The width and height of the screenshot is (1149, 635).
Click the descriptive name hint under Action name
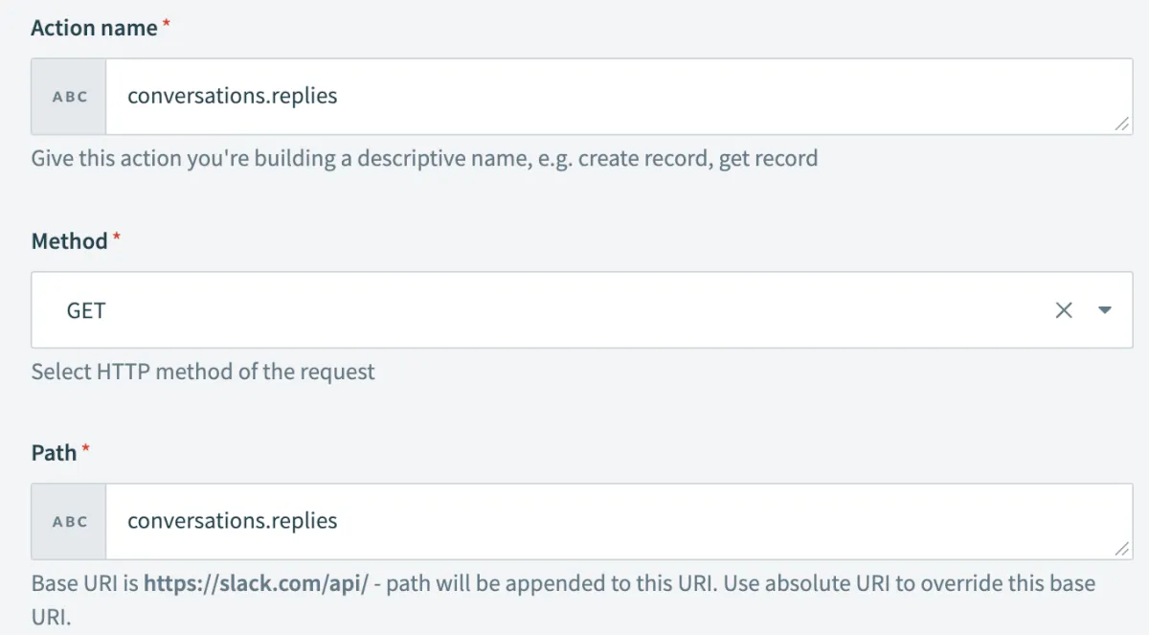click(x=424, y=158)
